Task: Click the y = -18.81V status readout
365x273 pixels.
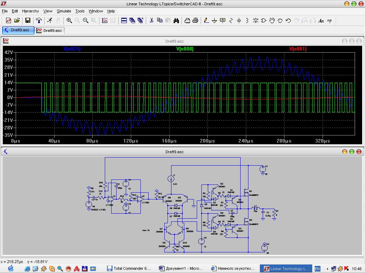Action: 37,262
